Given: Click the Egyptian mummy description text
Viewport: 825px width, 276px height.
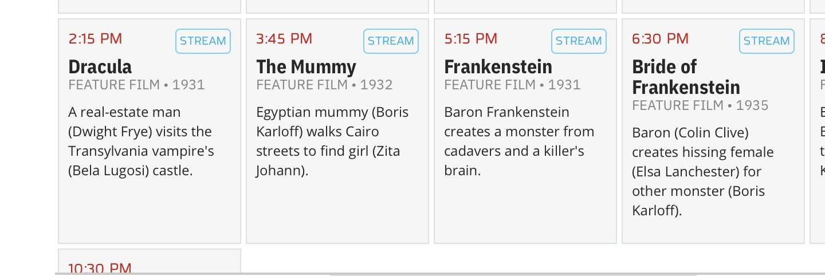Looking at the screenshot, I should coord(332,141).
